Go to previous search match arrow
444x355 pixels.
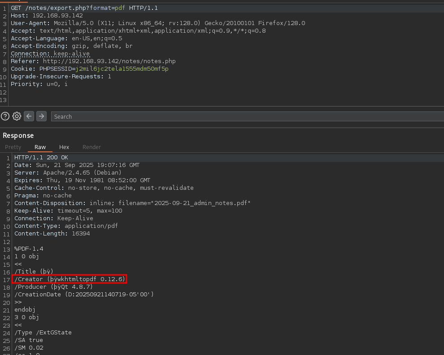click(29, 116)
